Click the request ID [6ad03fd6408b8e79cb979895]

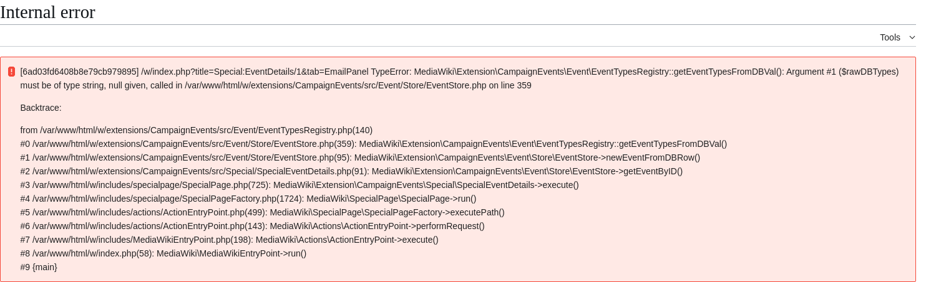79,72
